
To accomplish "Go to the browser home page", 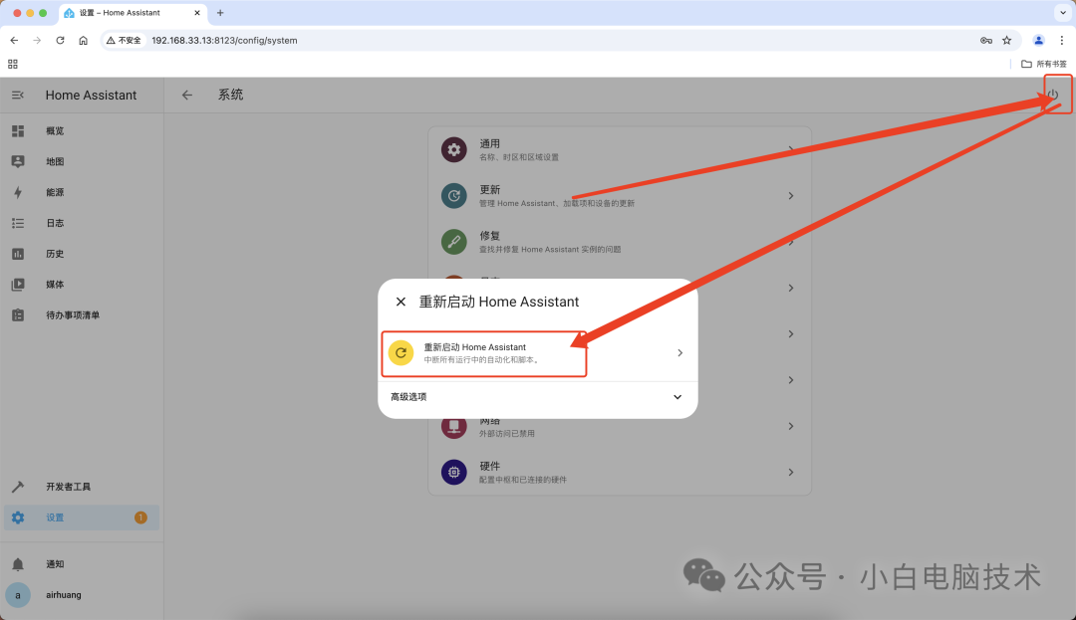I will tap(83, 41).
